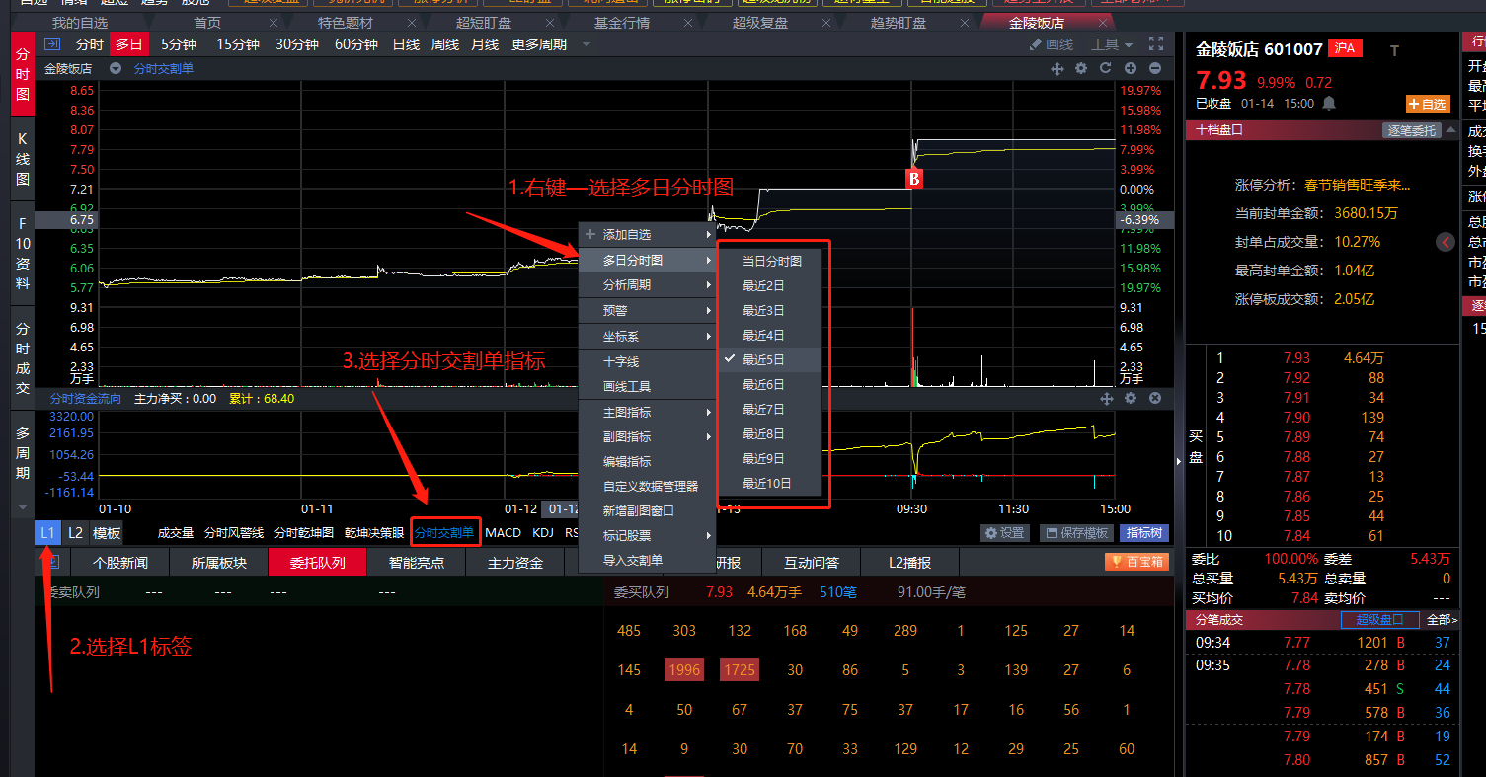
Task: Activate the 画线 pencil drawing tool
Action: pyautogui.click(x=1051, y=44)
